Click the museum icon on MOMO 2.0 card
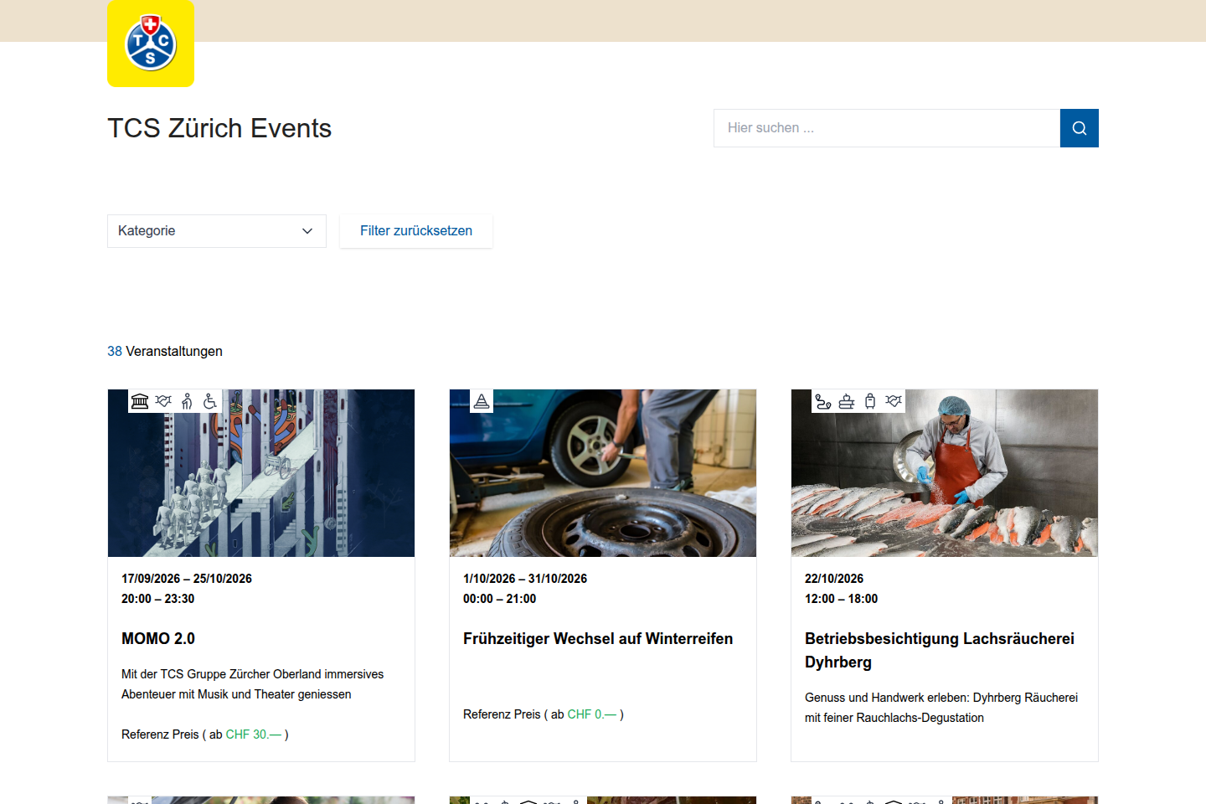Screen dimensions: 1206x804 (x=140, y=401)
